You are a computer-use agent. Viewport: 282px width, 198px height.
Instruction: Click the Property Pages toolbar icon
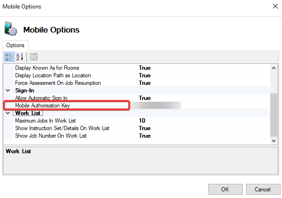(34, 57)
